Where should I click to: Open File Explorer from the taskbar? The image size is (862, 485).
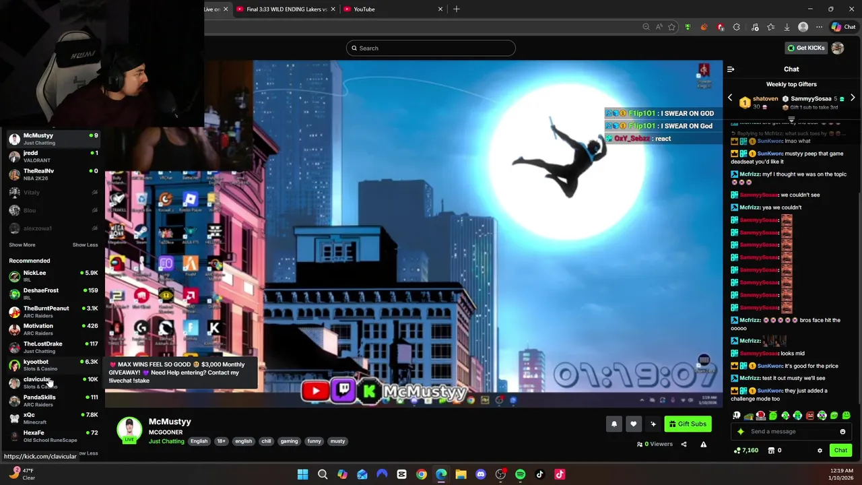461,474
